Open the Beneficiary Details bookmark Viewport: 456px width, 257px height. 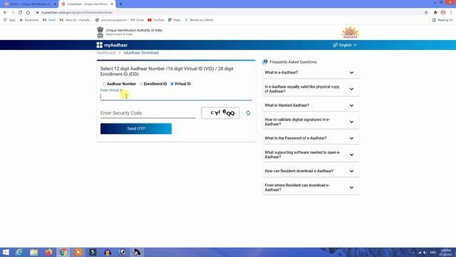pos(199,20)
